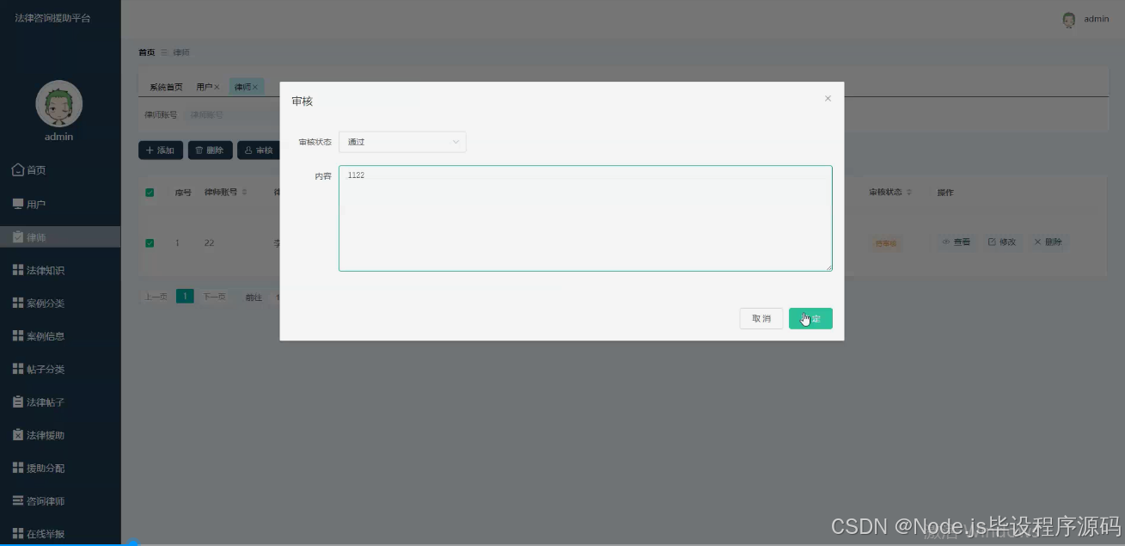Open 在线举报 in the sidebar
This screenshot has height=546, width=1125.
[x=60, y=534]
